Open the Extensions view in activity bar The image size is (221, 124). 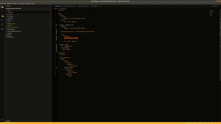tap(2, 24)
